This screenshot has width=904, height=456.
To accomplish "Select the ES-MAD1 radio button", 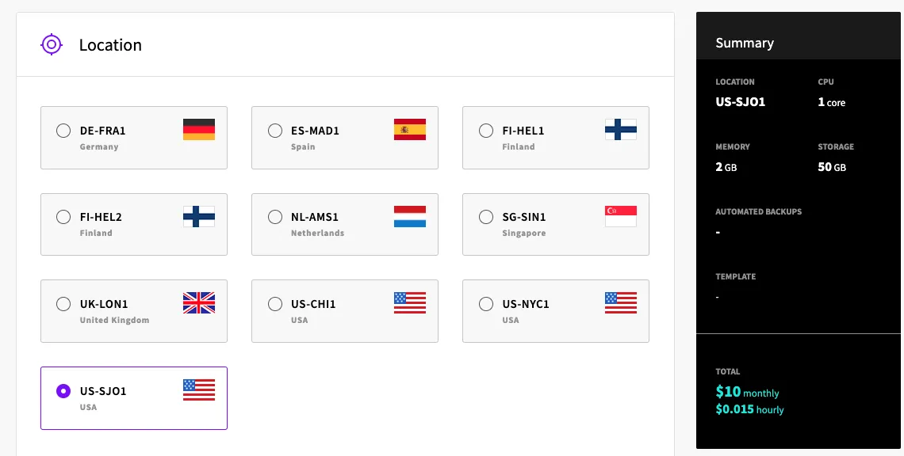I will click(274, 131).
